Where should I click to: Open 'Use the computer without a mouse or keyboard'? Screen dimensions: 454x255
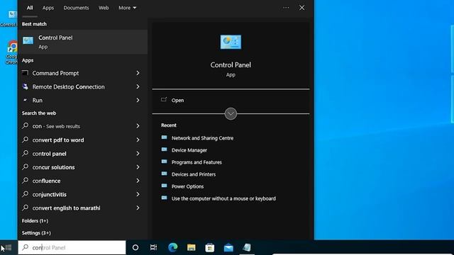(x=223, y=199)
